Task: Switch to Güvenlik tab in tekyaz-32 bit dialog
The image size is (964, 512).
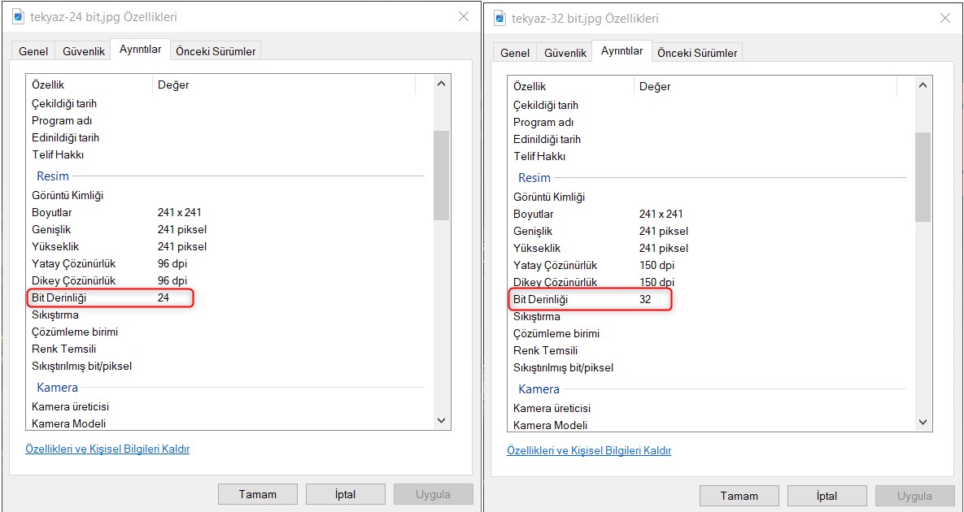Action: tap(565, 53)
